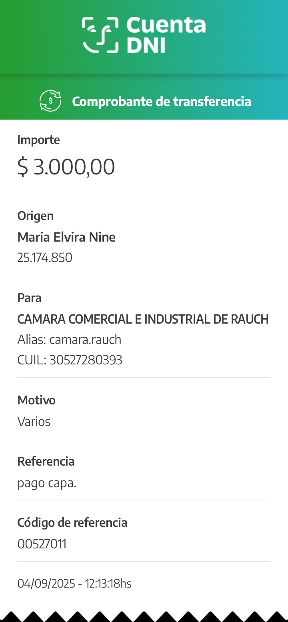The width and height of the screenshot is (288, 622).
Task: Select sender name Maria Elvira Nine
Action: [66, 237]
